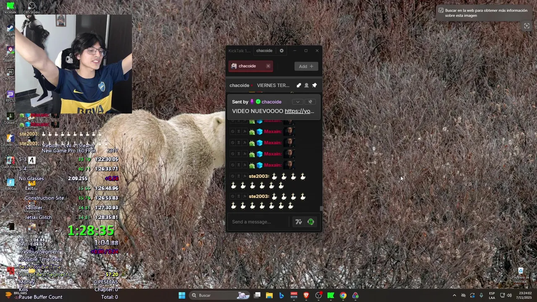Viewport: 537px width, 302px height.
Task: Open Brave browser from taskbar
Action: click(x=306, y=295)
